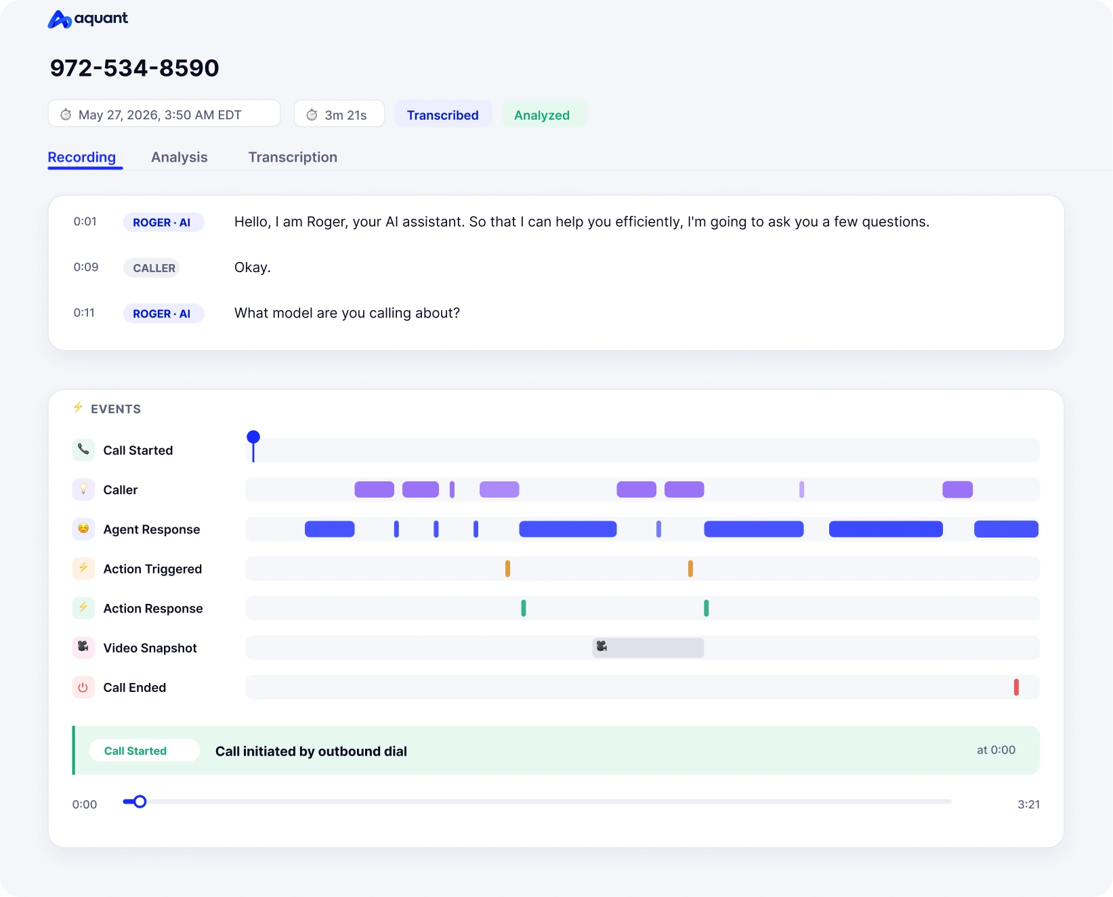Click the green bolt icon for Action Response
Viewport: 1113px width, 897px height.
coord(83,607)
